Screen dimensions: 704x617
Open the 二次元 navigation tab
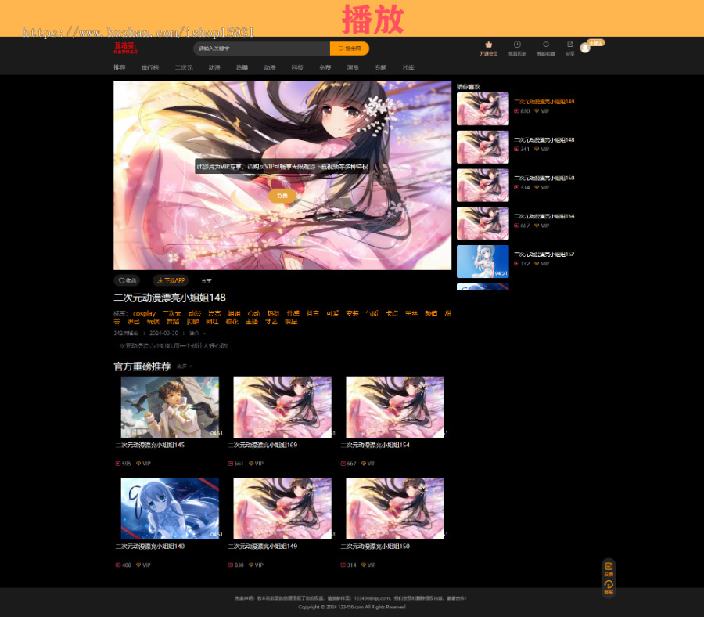184,68
